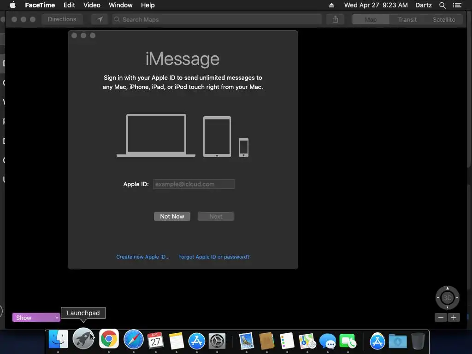Open Notification Center list icon
This screenshot has width=472, height=354.
457,5
